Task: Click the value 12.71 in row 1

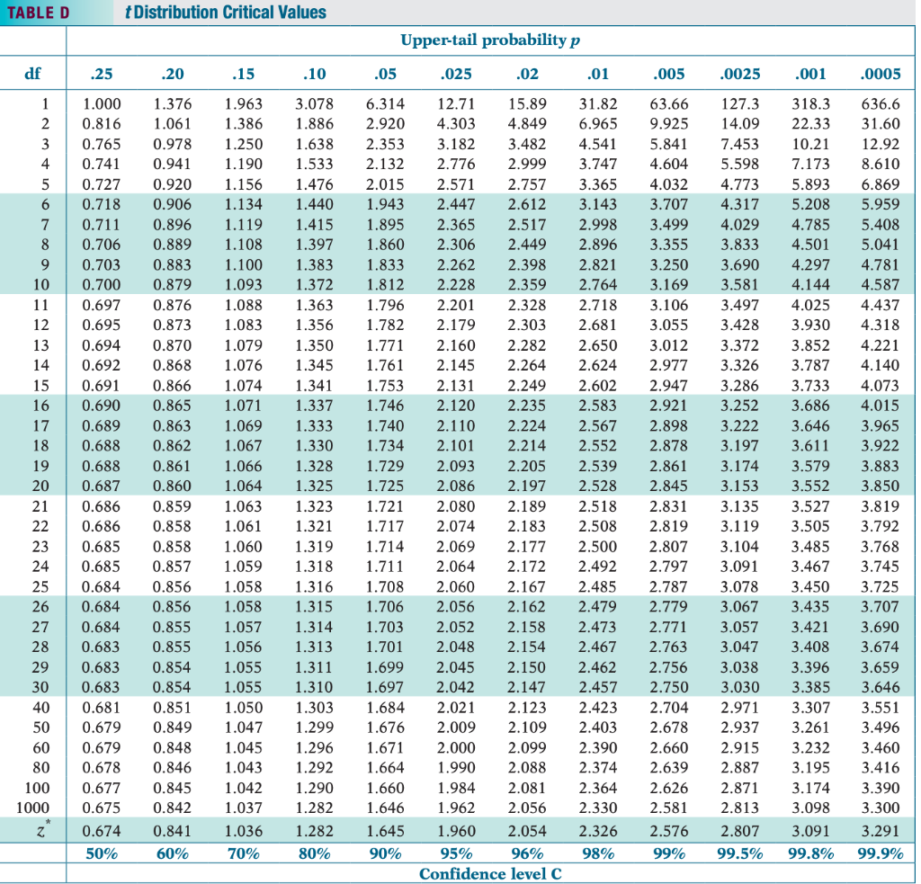Action: click(x=456, y=104)
